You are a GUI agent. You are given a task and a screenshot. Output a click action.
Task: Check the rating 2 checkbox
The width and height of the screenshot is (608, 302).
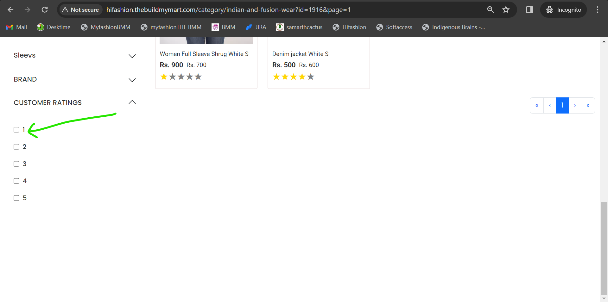pyautogui.click(x=16, y=147)
